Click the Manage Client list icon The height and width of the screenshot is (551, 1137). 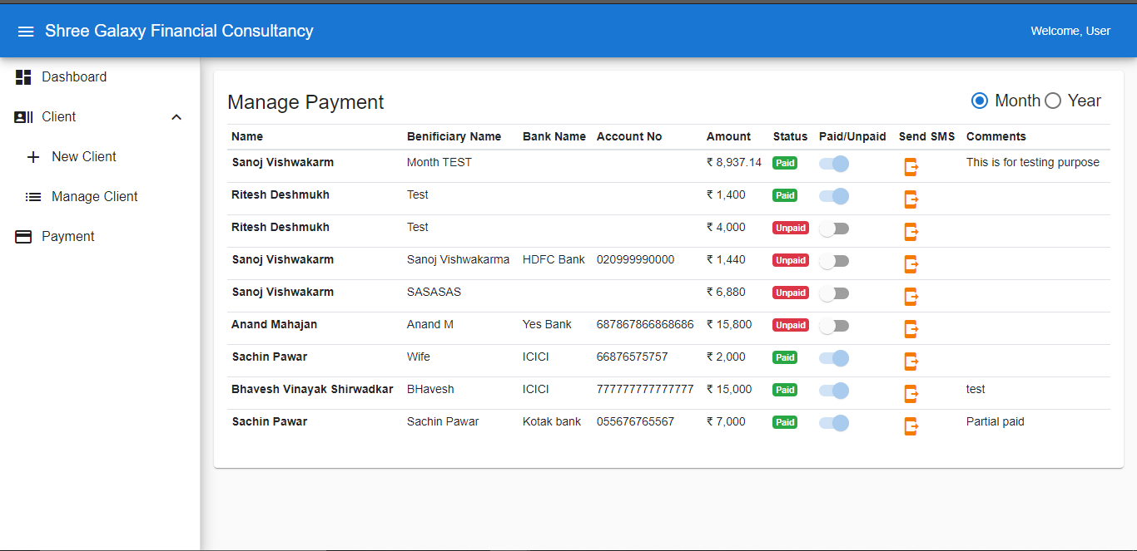[33, 196]
